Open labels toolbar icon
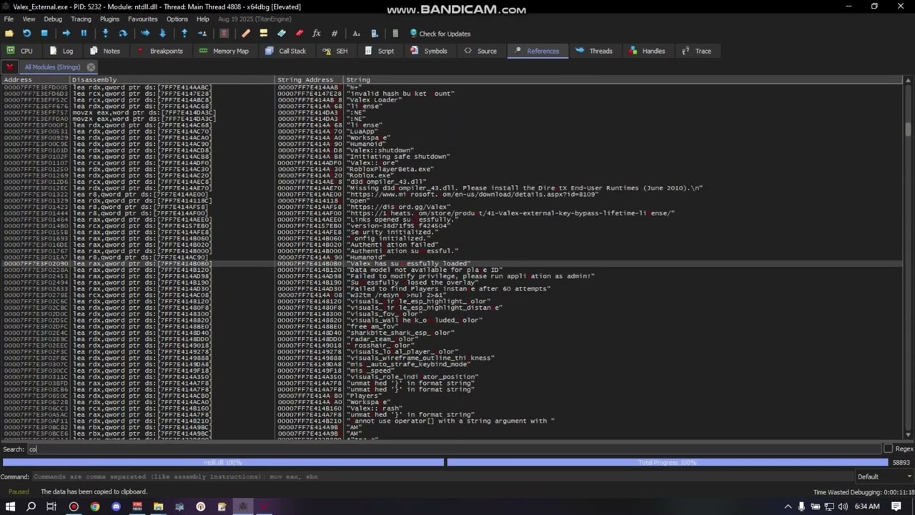The image size is (915, 515). (x=282, y=34)
